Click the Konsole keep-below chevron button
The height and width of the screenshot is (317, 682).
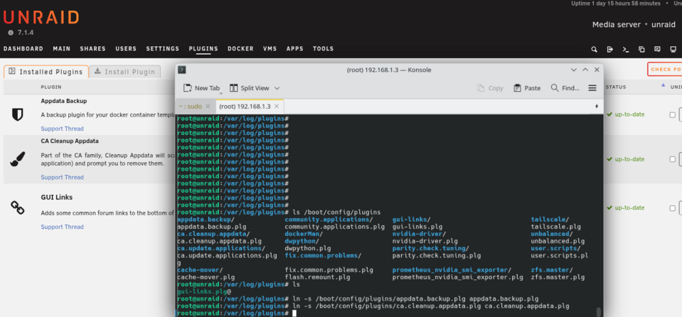(x=574, y=70)
